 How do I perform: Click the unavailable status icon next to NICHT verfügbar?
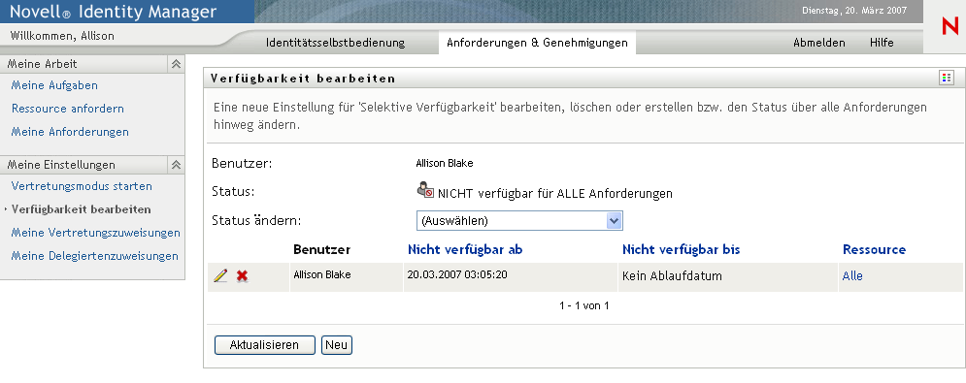tap(425, 190)
